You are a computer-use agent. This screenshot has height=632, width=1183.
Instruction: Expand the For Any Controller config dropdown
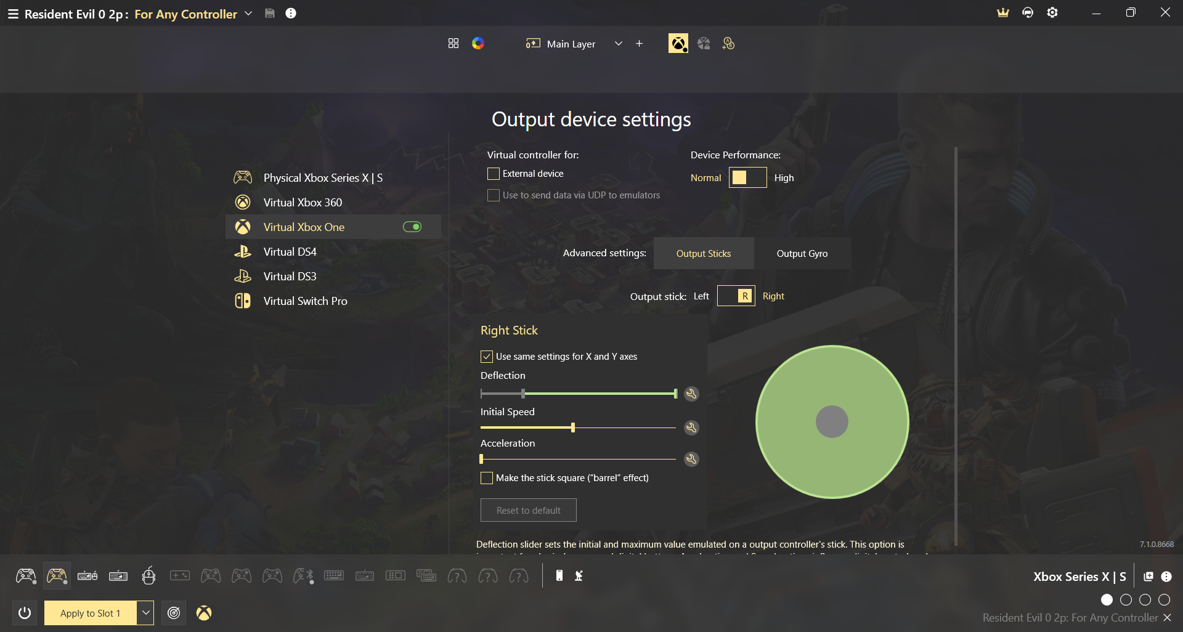(248, 14)
